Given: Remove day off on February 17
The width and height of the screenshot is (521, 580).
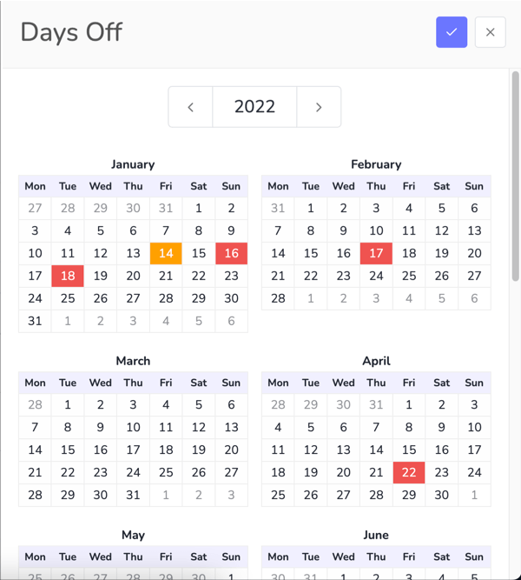Looking at the screenshot, I should pos(376,253).
